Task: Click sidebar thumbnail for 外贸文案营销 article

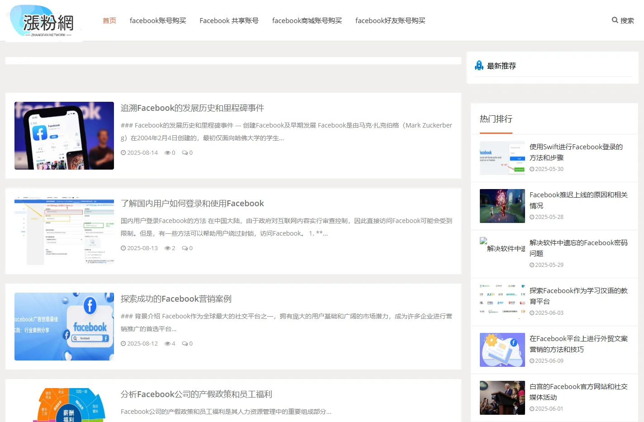Action: coord(502,350)
